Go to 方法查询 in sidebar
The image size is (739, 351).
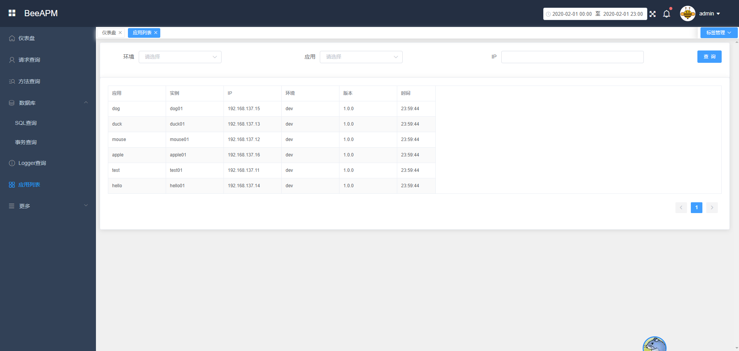(48, 81)
